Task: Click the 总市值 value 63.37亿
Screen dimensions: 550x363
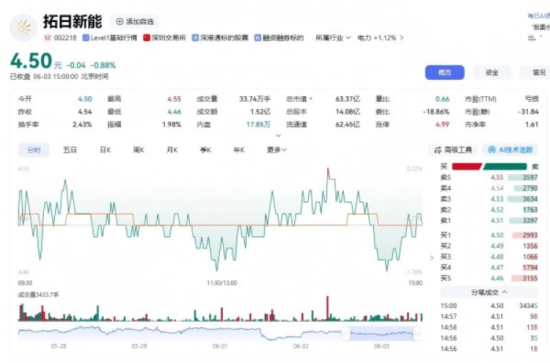Action: [348, 99]
